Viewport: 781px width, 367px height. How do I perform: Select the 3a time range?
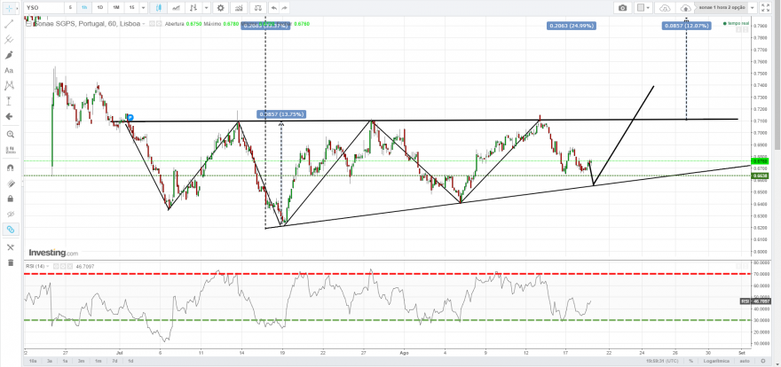click(x=51, y=361)
